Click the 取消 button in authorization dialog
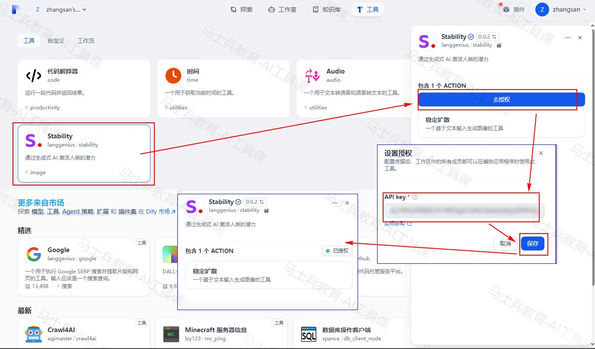This screenshot has height=349, width=595. tap(505, 243)
